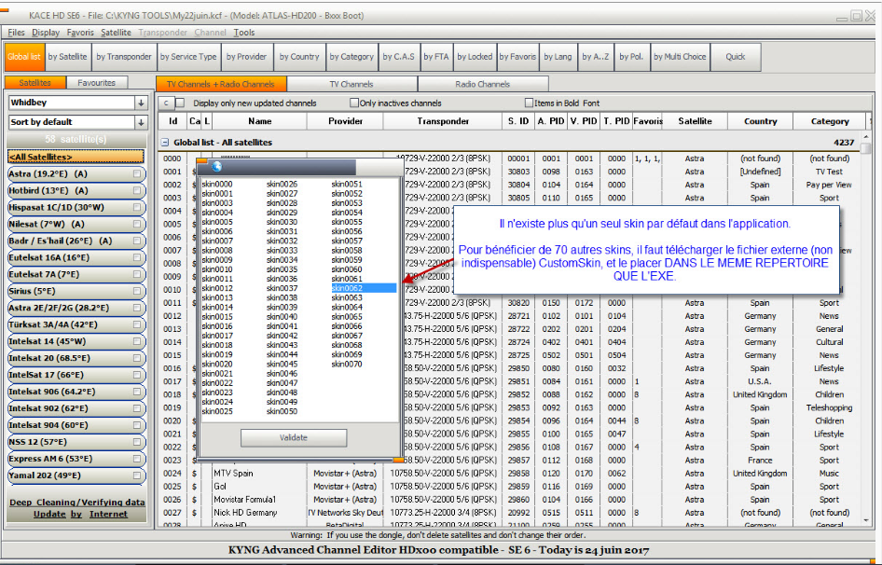Click the small 'c' button beside display checkbox
The width and height of the screenshot is (882, 565).
pyautogui.click(x=166, y=103)
